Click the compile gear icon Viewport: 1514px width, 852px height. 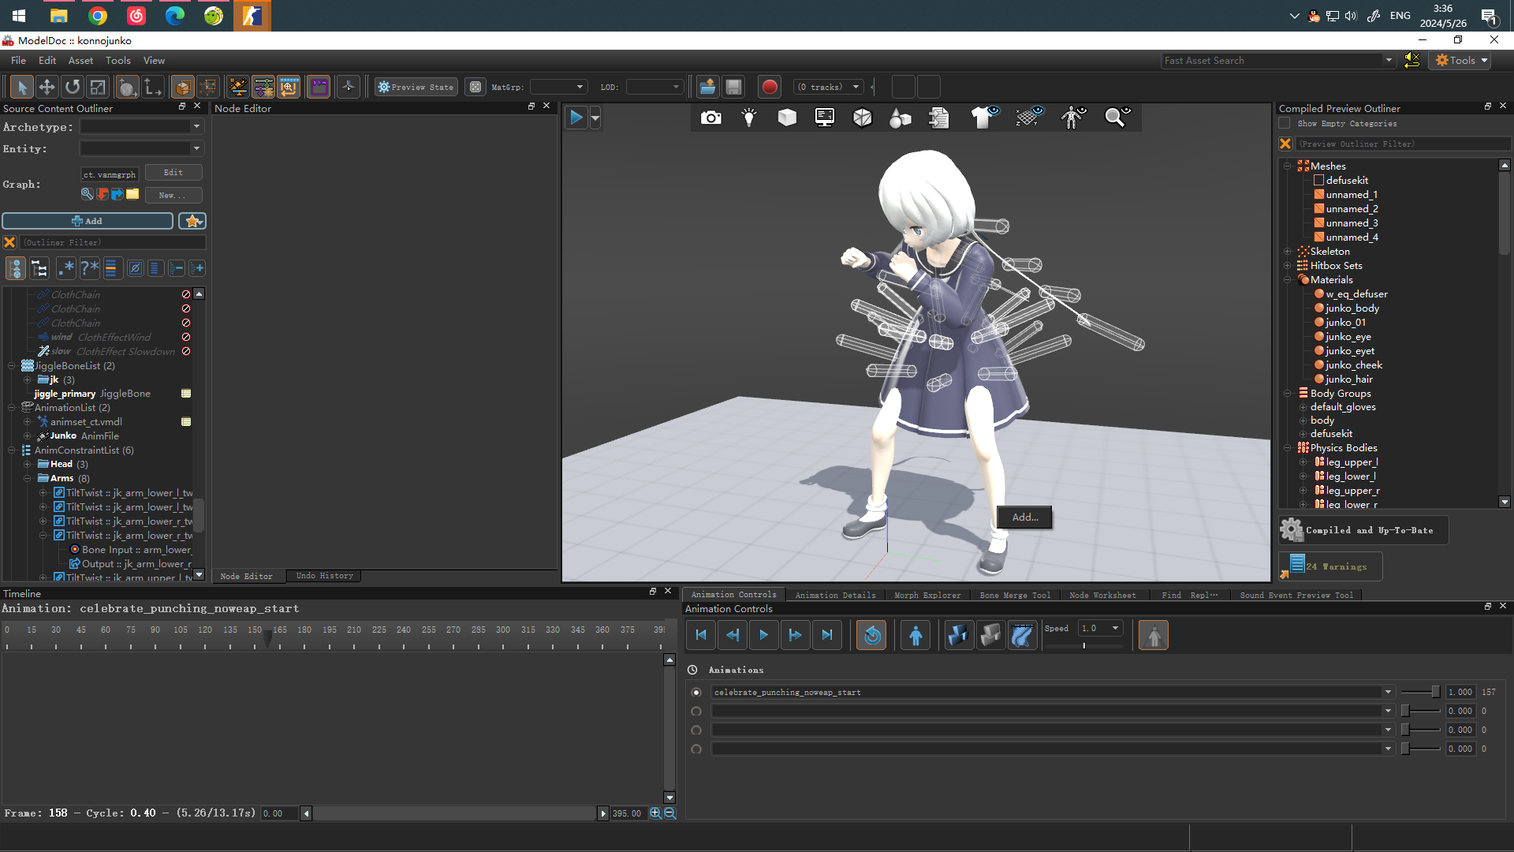(x=1292, y=530)
